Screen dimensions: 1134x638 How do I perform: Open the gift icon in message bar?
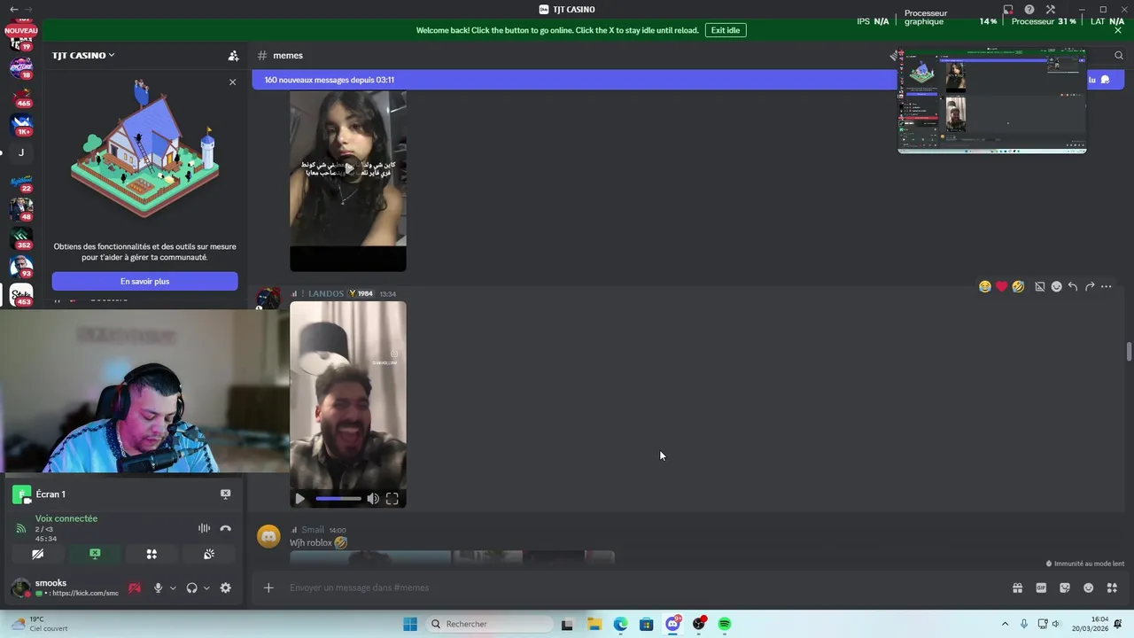tap(1017, 587)
